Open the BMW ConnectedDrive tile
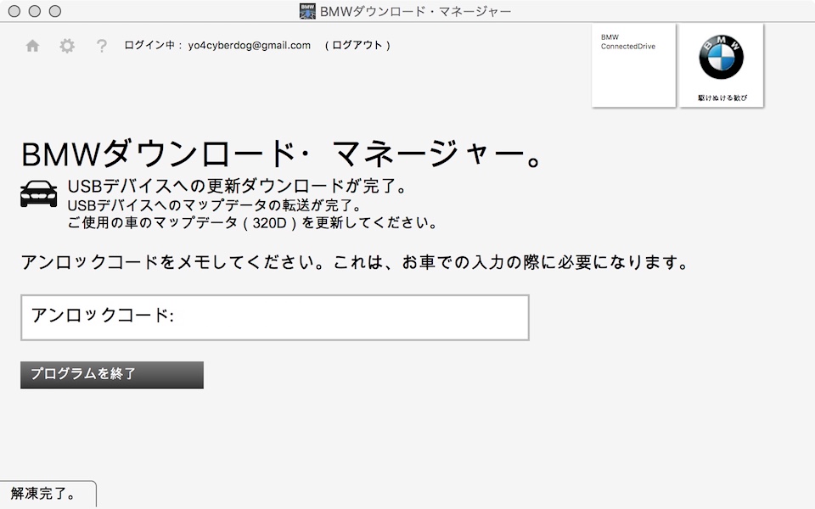Image resolution: width=815 pixels, height=509 pixels. (x=633, y=65)
